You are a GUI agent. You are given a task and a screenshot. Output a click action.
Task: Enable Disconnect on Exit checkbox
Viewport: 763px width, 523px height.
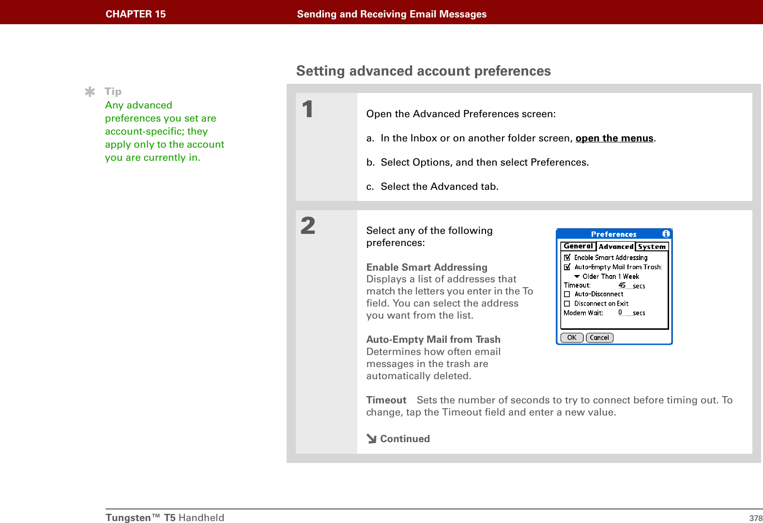tap(567, 304)
